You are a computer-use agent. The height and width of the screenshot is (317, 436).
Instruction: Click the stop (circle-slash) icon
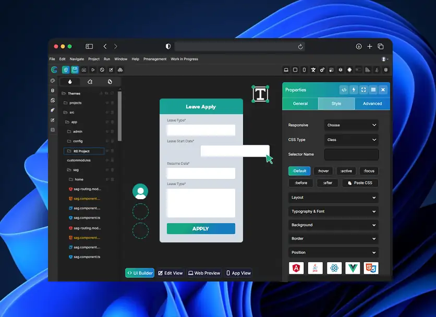point(102,70)
